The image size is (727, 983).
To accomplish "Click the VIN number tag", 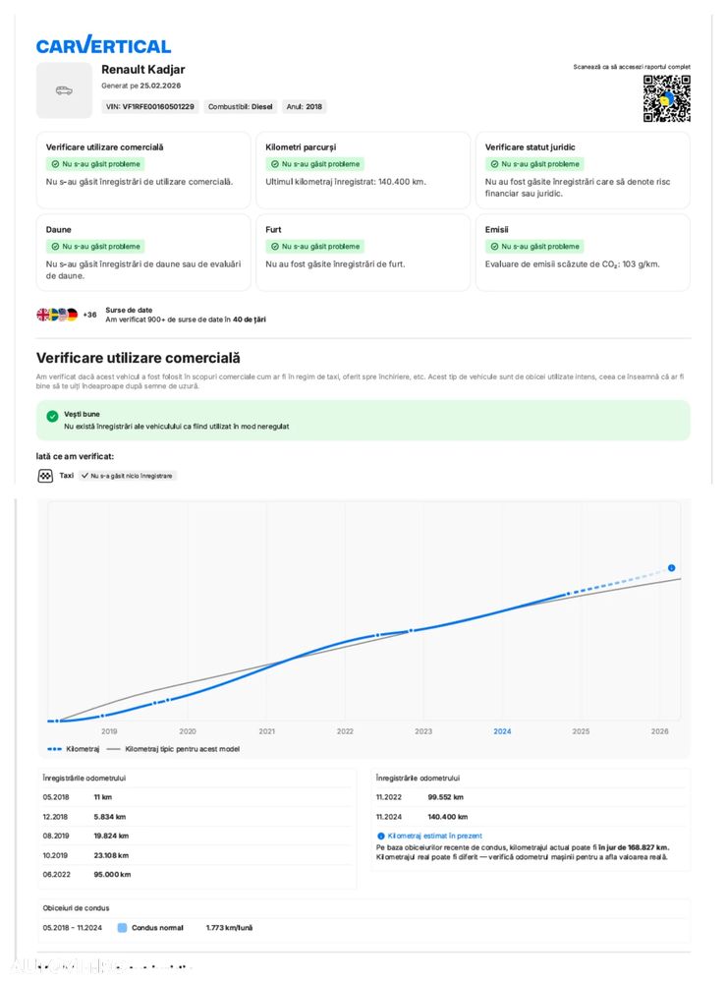I will point(150,107).
